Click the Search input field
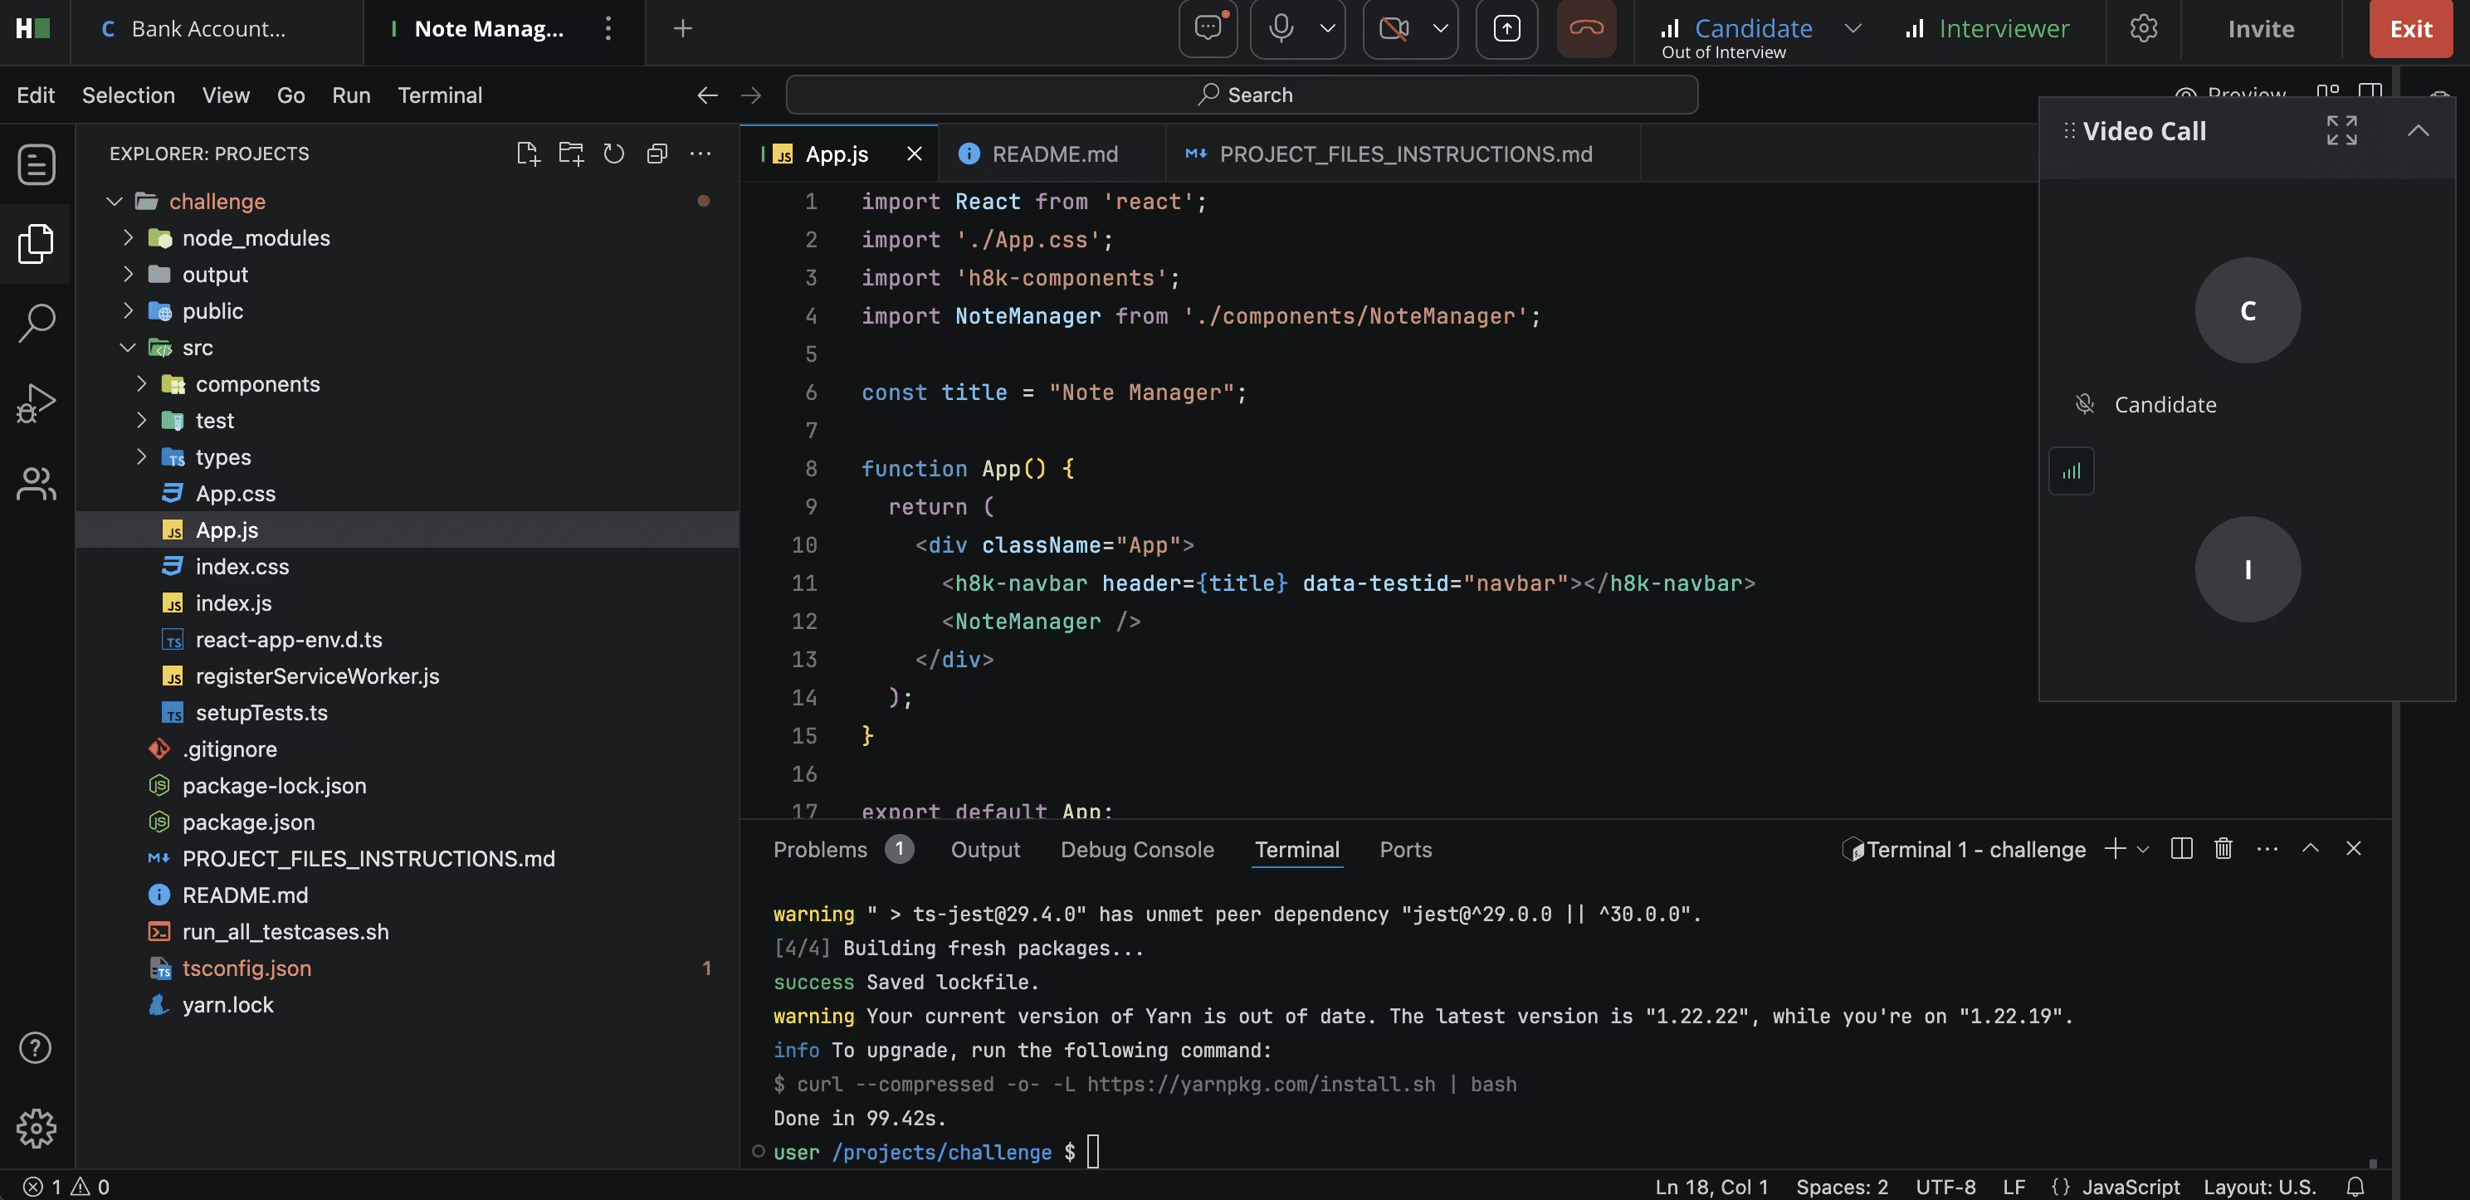This screenshot has width=2470, height=1200. point(1242,95)
